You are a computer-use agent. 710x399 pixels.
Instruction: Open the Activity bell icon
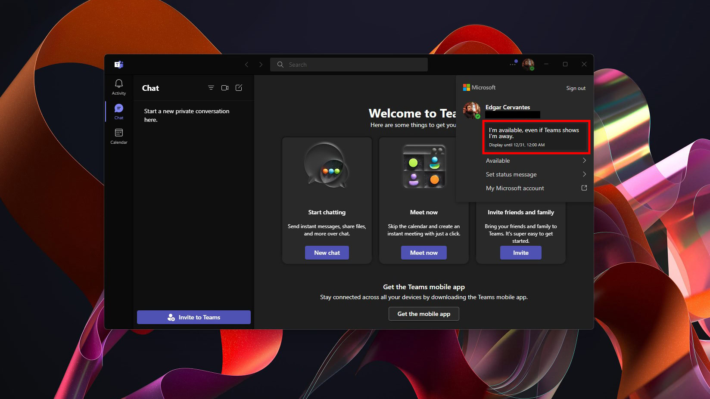coord(119,87)
